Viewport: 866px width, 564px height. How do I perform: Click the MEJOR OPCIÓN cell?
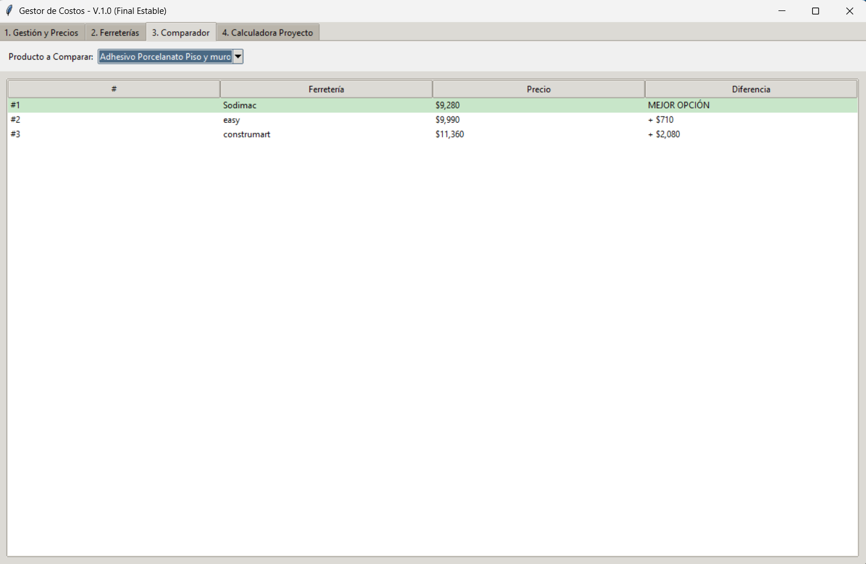click(678, 105)
